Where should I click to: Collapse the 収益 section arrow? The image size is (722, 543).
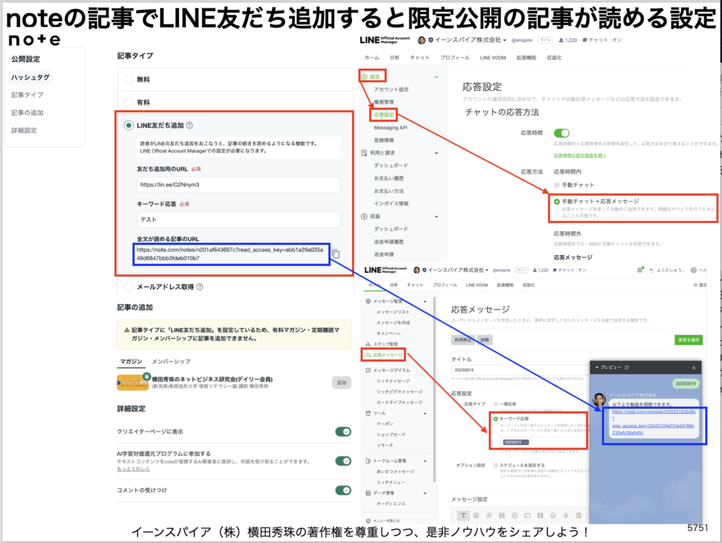(436, 216)
